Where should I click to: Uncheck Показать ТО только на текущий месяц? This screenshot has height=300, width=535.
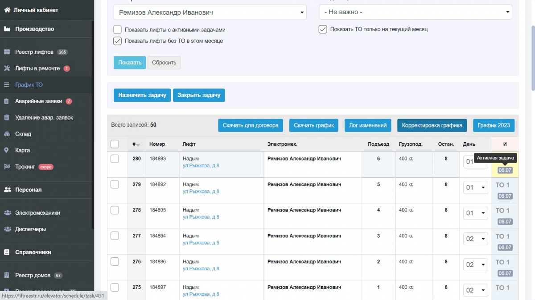pyautogui.click(x=323, y=29)
